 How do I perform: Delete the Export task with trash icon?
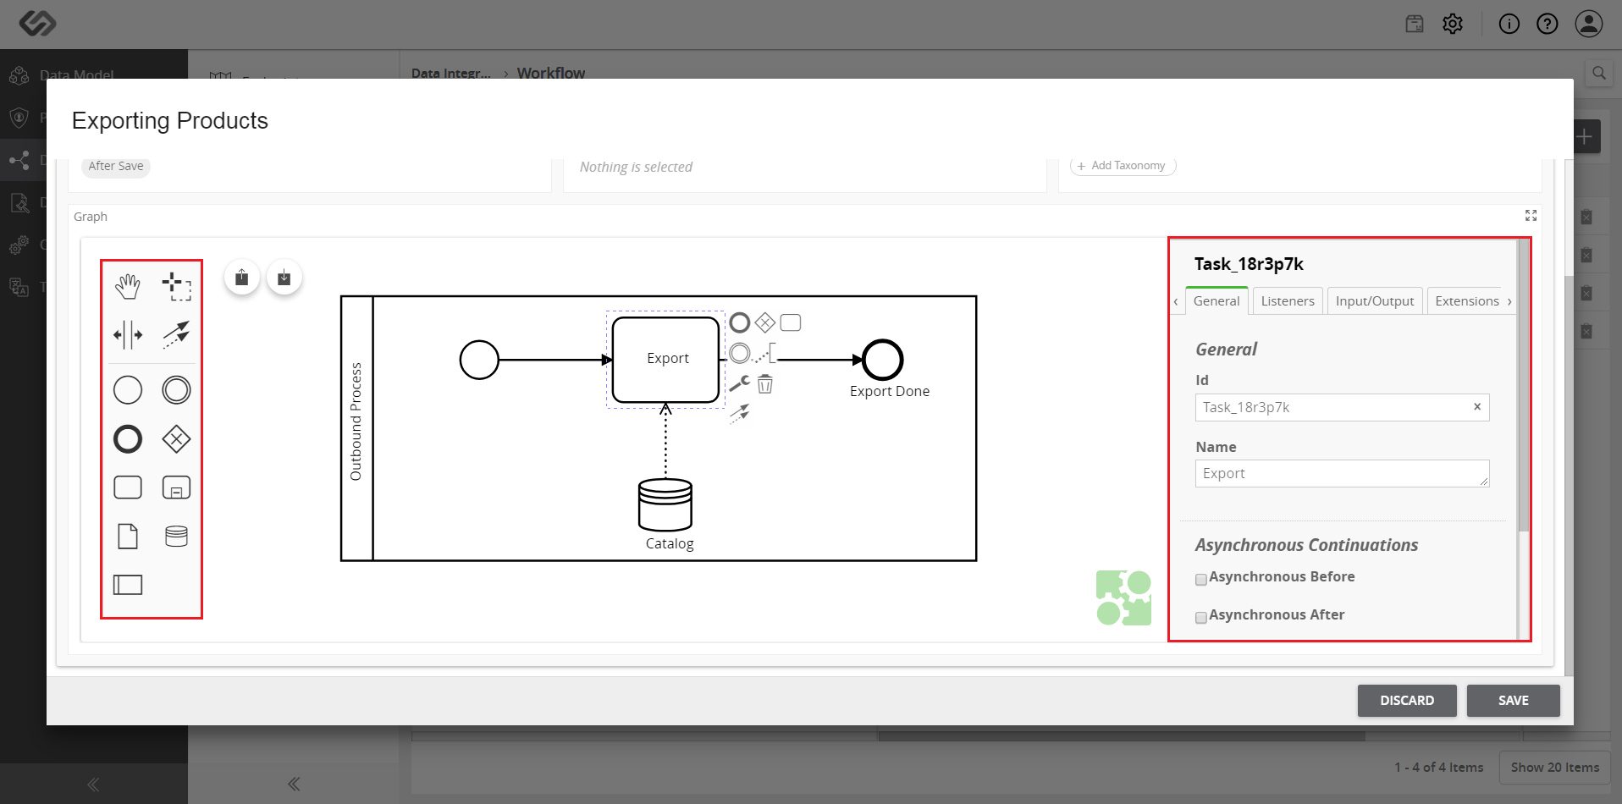765,384
